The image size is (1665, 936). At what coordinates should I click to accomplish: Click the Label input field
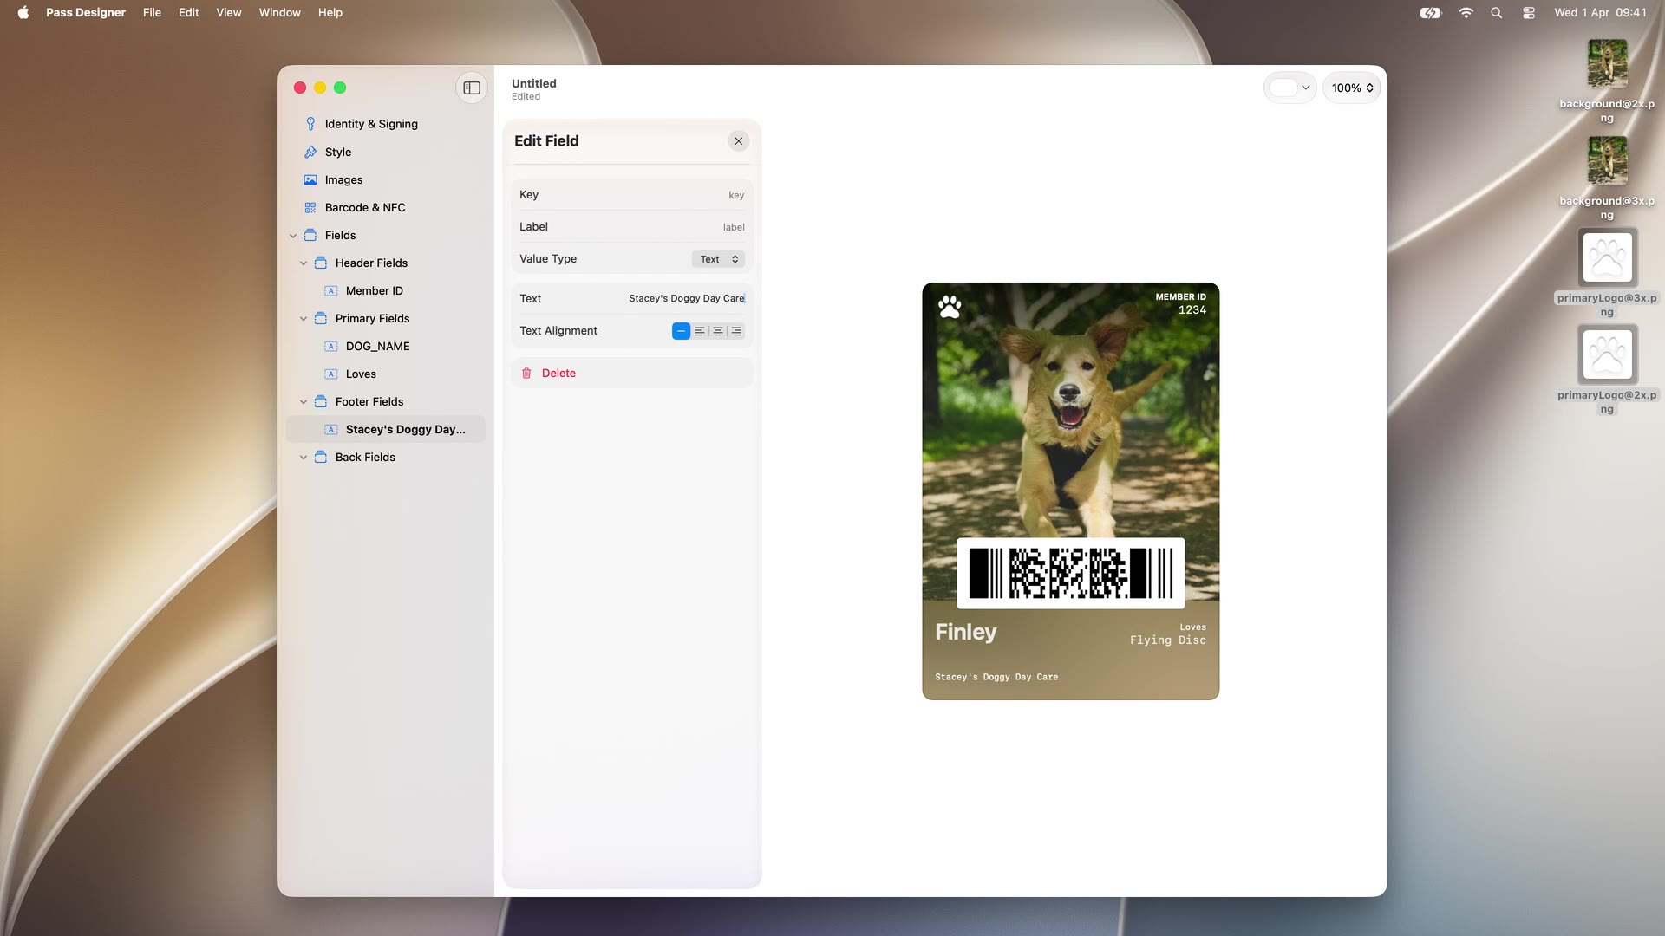pos(632,226)
